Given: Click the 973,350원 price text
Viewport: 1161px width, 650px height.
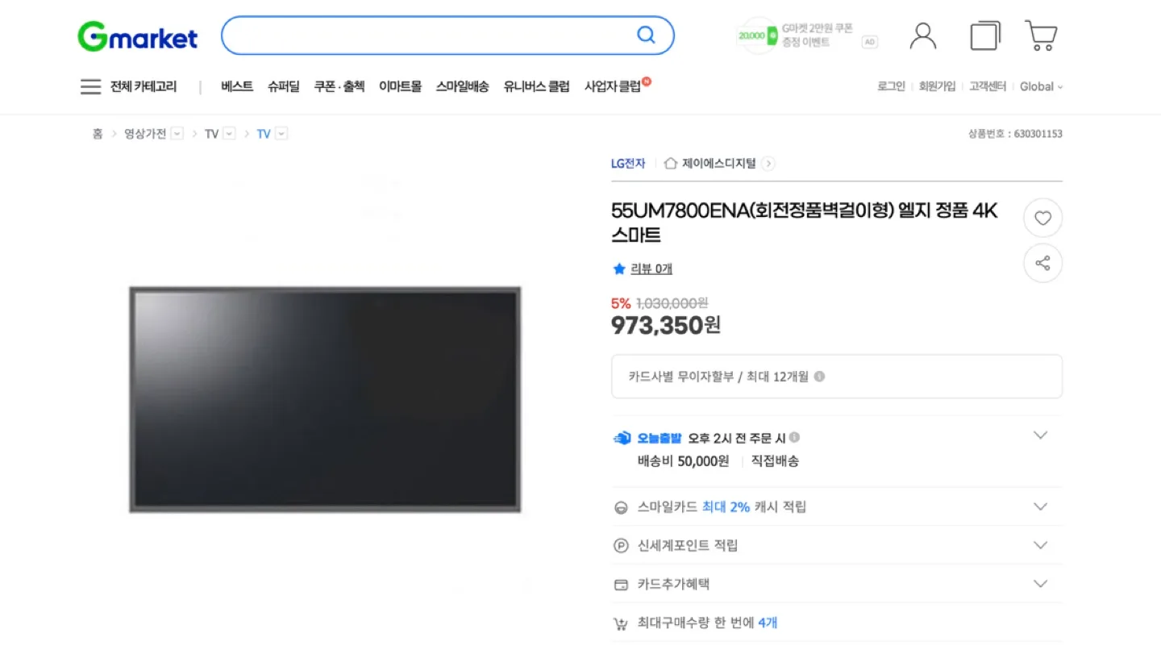Looking at the screenshot, I should (x=666, y=325).
